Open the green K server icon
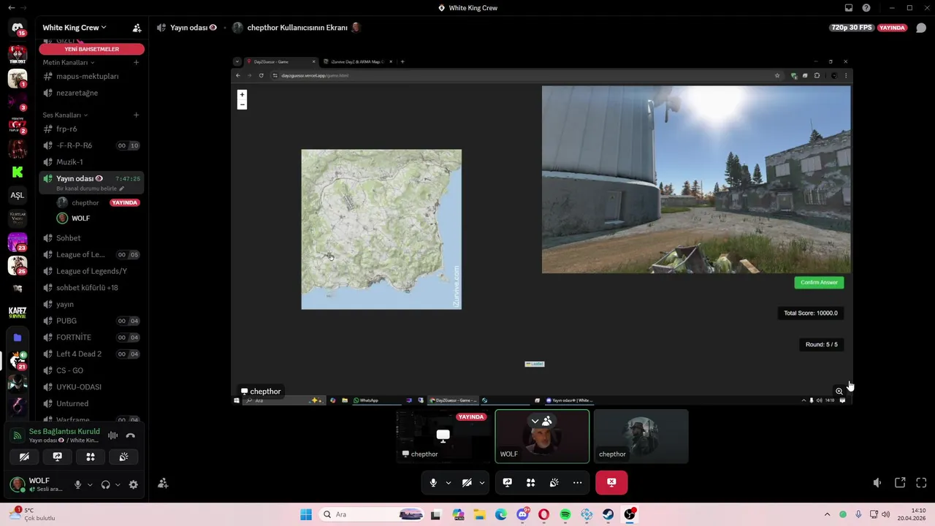 (18, 172)
